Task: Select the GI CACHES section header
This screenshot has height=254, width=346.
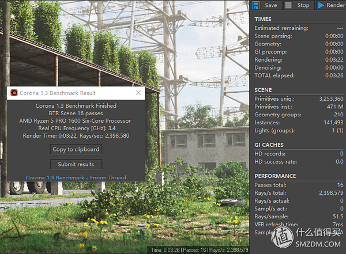Action: click(x=269, y=145)
